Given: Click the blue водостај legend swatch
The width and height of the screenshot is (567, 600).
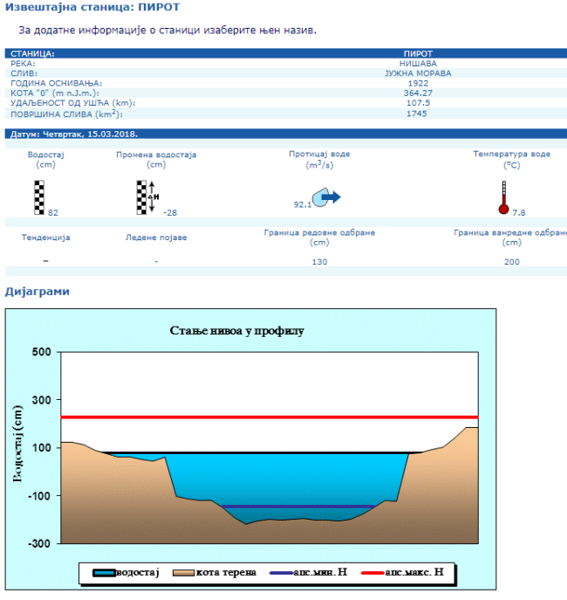Looking at the screenshot, I should coord(105,573).
